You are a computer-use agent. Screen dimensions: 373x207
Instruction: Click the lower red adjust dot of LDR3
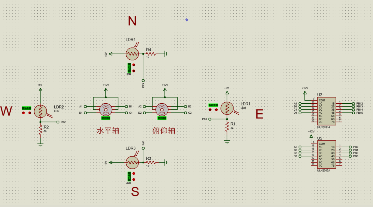point(134,179)
